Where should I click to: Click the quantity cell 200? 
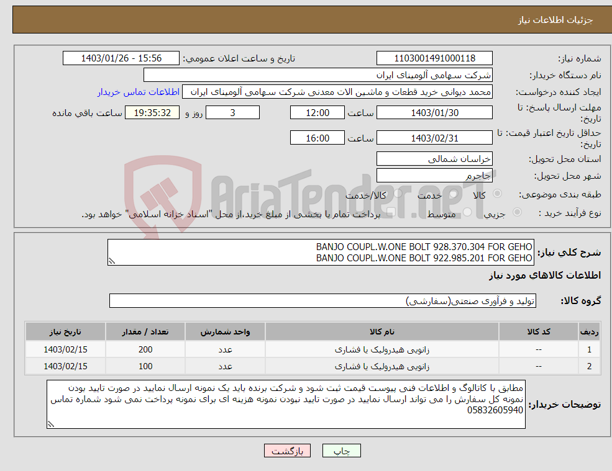(145, 349)
